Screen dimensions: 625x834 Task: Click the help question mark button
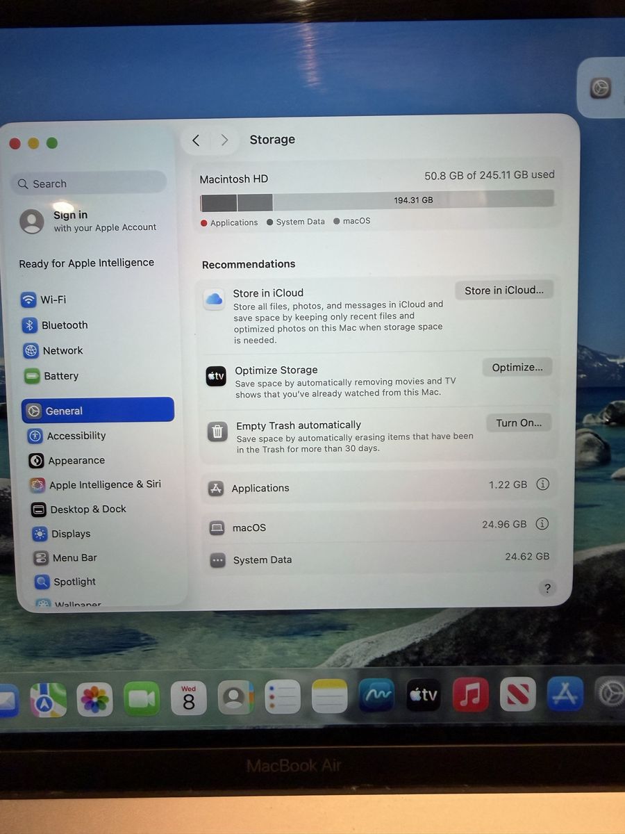tap(547, 589)
